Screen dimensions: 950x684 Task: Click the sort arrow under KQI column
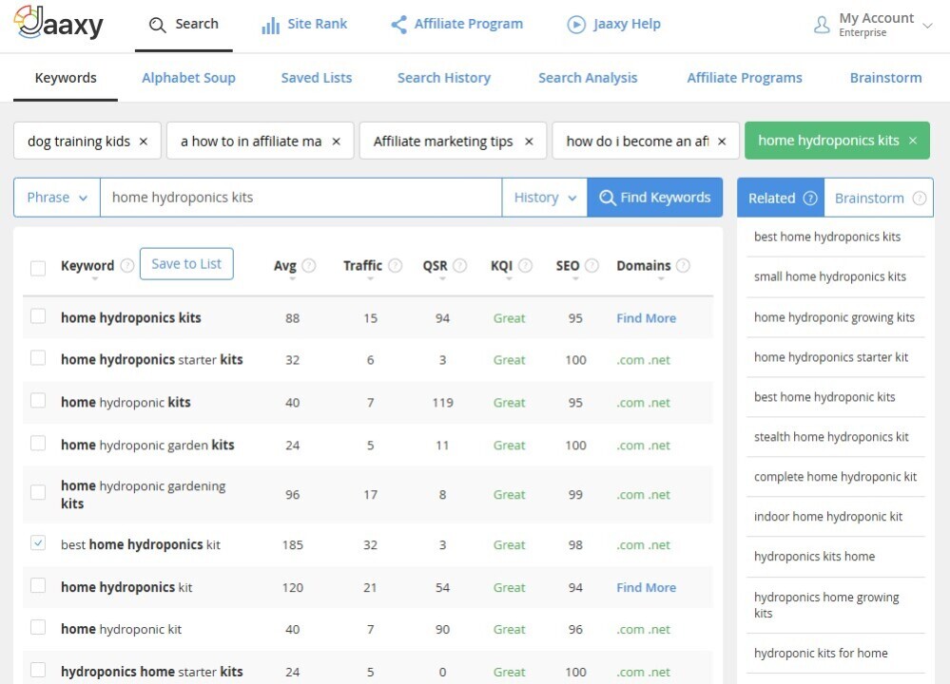click(509, 279)
